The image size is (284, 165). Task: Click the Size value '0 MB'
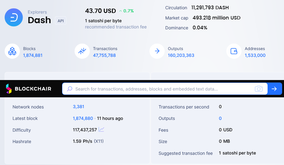(224, 141)
